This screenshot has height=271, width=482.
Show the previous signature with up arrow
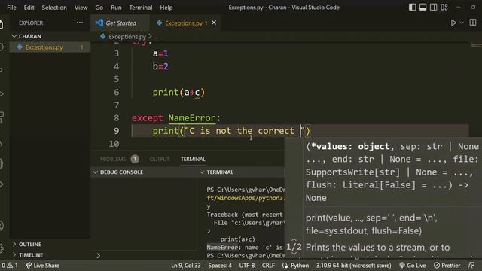(x=294, y=239)
